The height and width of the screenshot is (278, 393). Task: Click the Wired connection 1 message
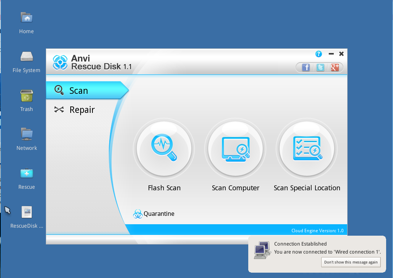pos(327,252)
